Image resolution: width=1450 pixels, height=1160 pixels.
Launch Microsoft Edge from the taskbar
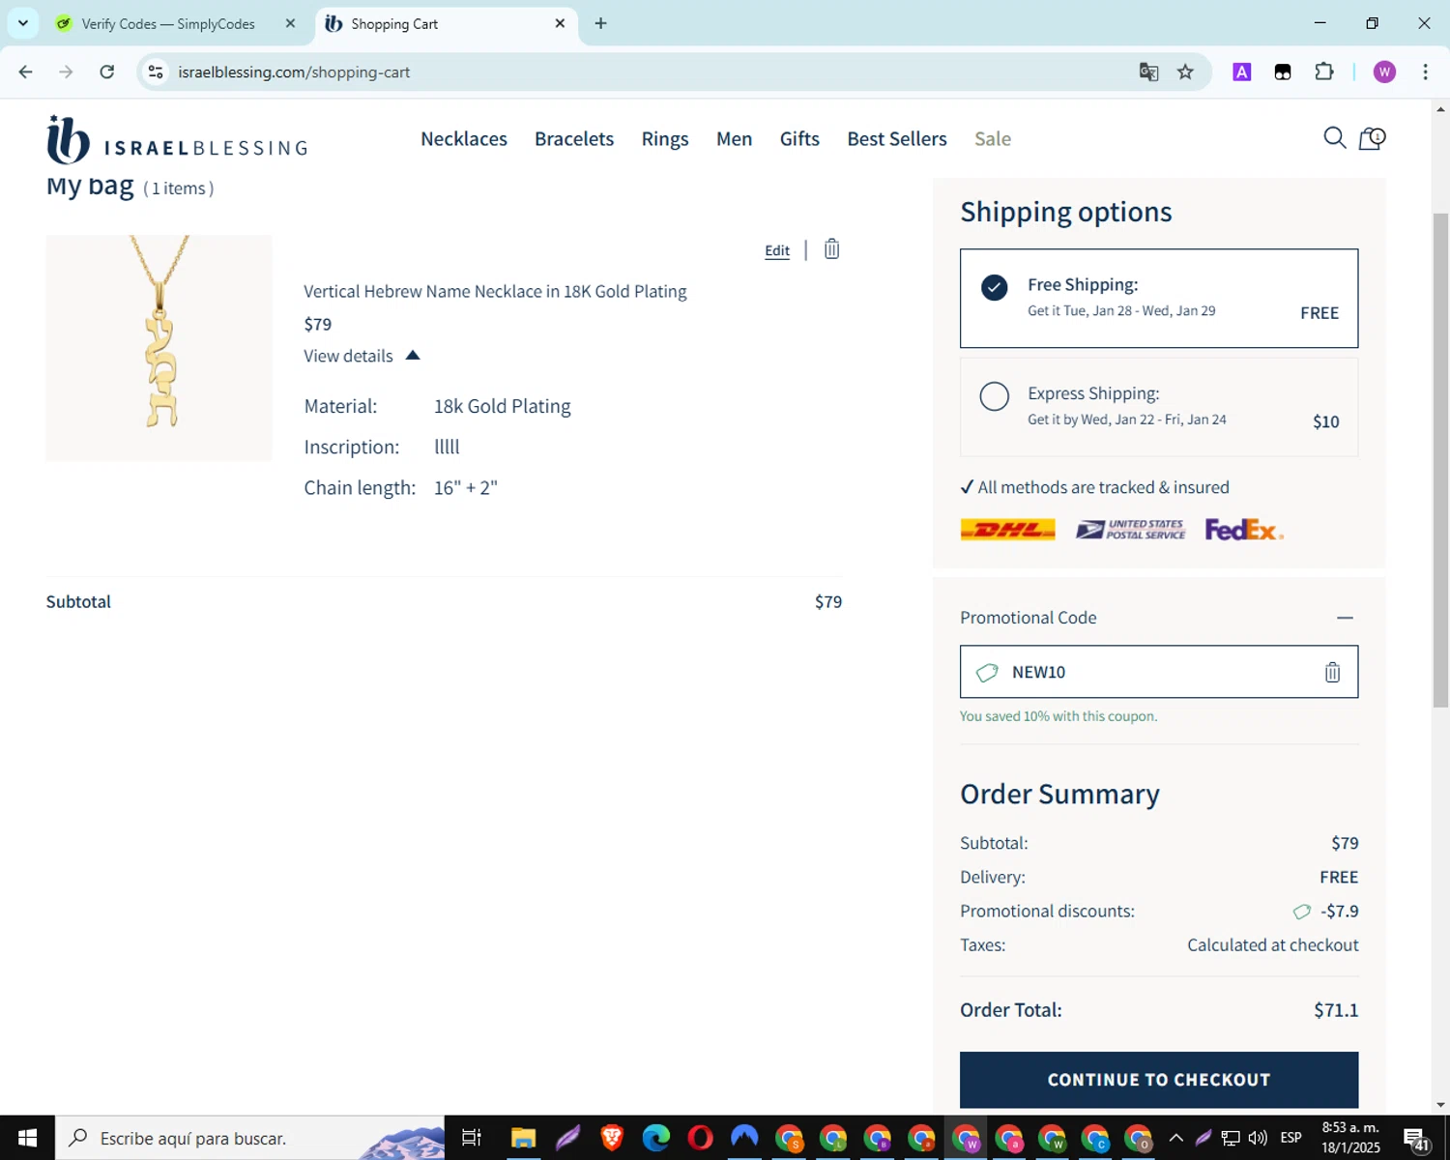pos(655,1138)
